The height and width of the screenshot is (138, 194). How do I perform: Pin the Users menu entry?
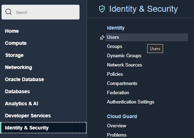click(x=102, y=38)
